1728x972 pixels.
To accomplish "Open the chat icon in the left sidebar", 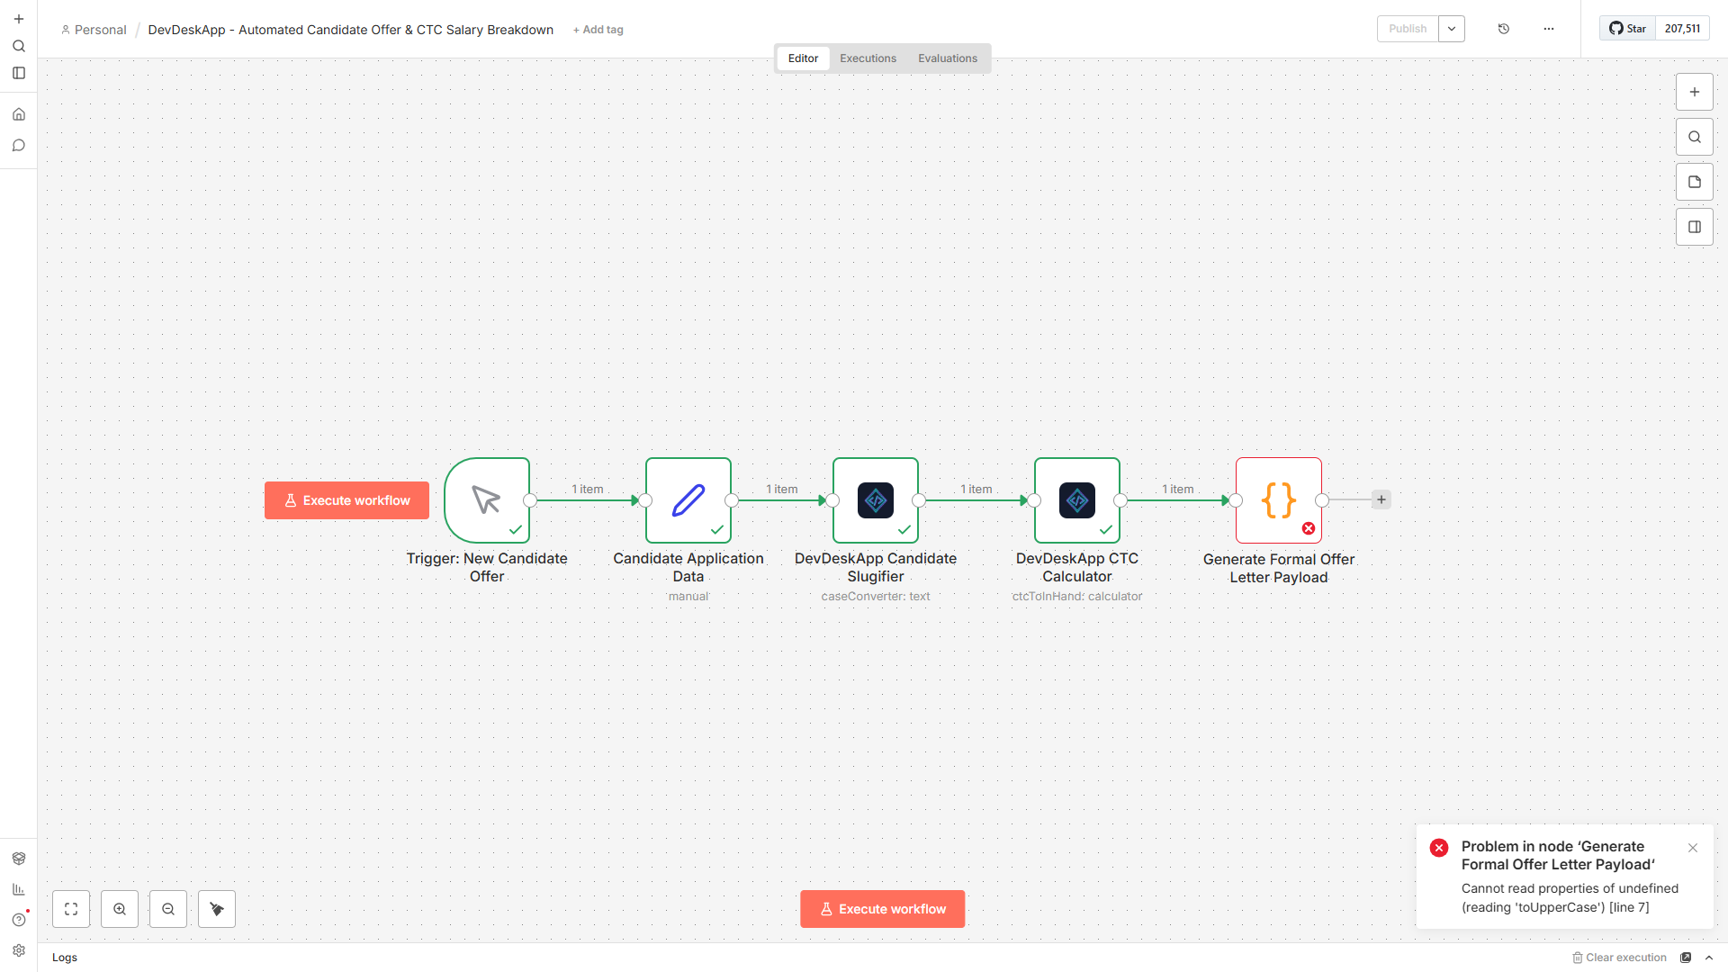I will pos(19,145).
